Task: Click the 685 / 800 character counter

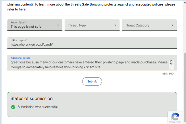Action: point(168,74)
